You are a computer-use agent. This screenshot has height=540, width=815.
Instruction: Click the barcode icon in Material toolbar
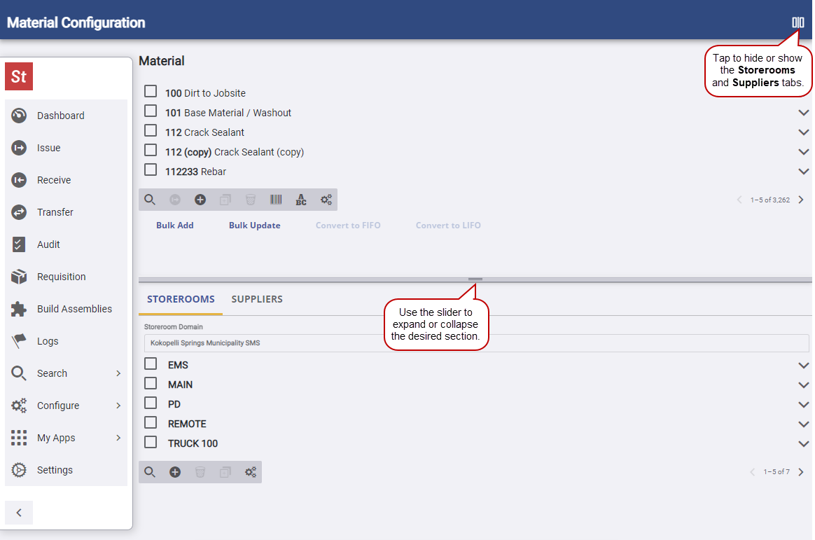tap(276, 200)
